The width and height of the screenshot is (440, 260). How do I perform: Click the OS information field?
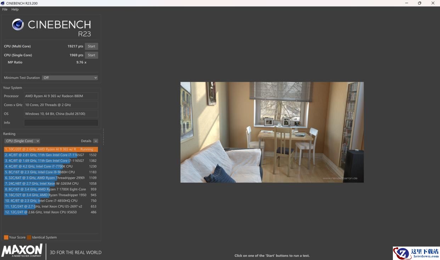(61, 114)
